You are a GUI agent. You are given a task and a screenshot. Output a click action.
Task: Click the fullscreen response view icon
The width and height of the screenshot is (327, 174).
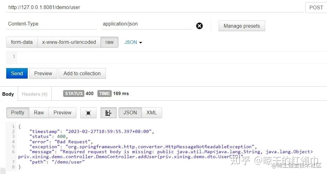(x=88, y=113)
